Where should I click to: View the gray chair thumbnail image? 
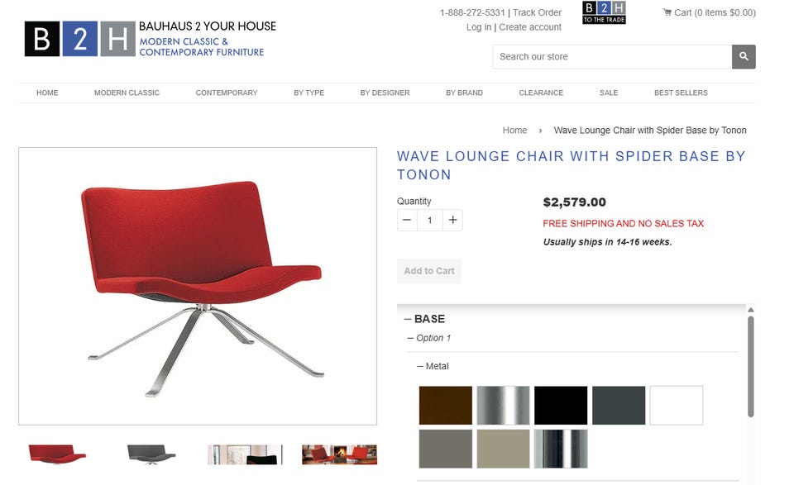[x=151, y=454]
